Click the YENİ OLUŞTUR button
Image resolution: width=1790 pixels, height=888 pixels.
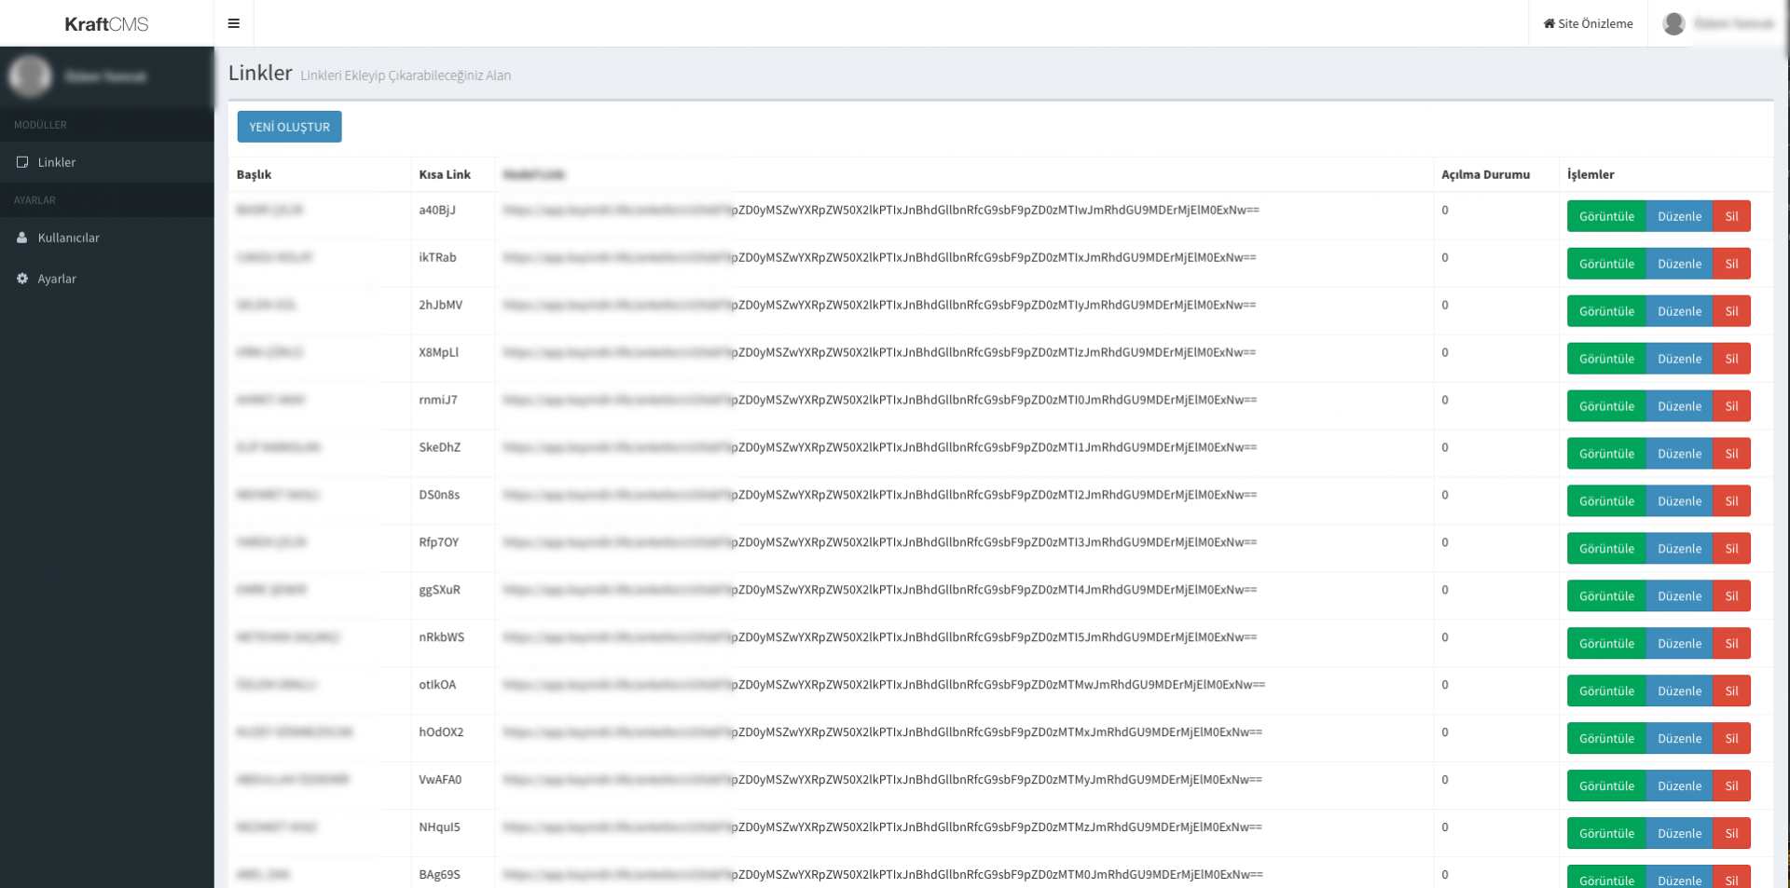coord(289,127)
